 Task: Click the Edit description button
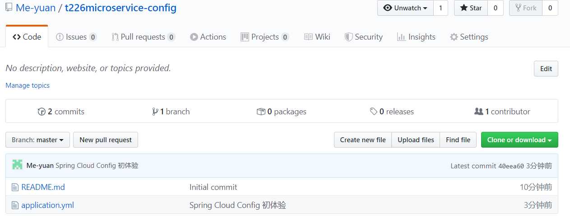click(x=546, y=69)
